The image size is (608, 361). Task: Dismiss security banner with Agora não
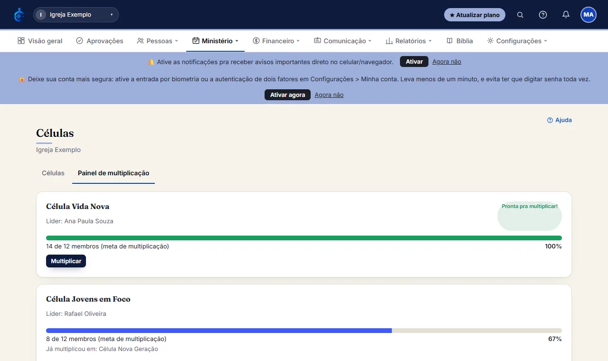coord(329,95)
